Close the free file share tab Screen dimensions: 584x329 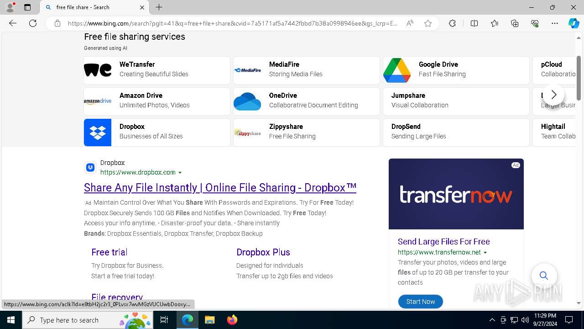tap(142, 7)
